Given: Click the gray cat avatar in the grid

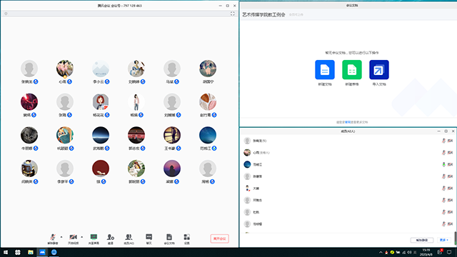Looking at the screenshot, I should pos(29,135).
